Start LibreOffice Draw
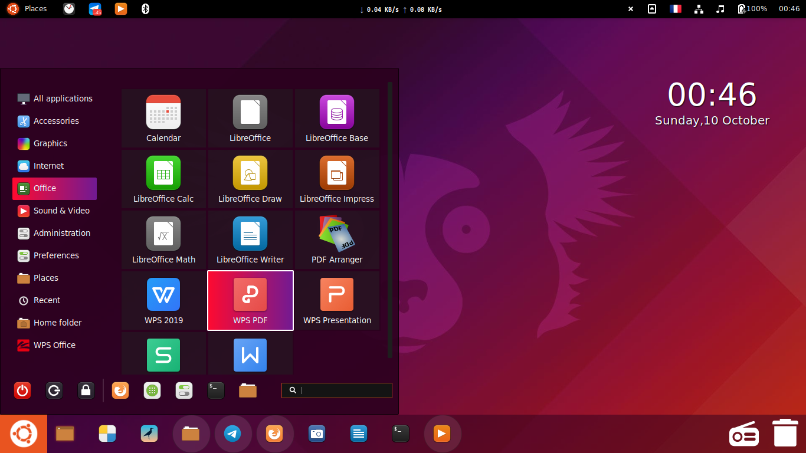 tap(250, 179)
